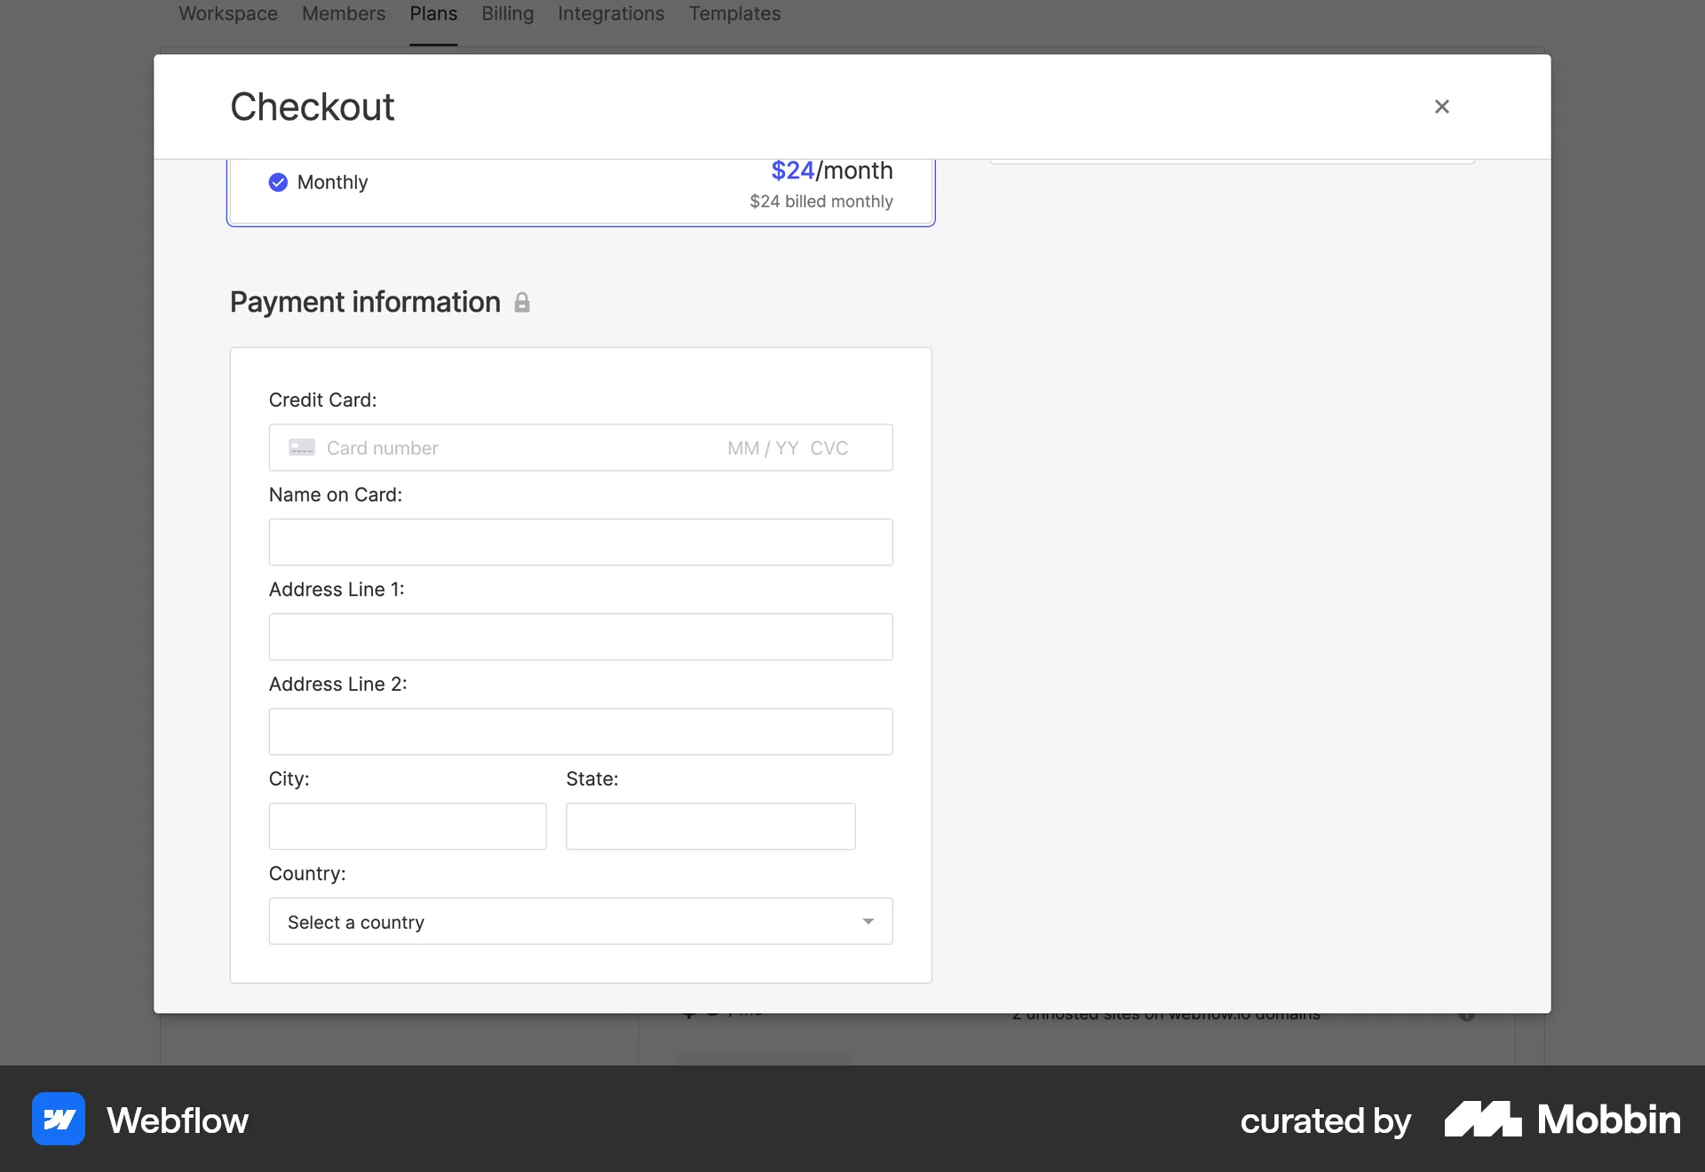The width and height of the screenshot is (1705, 1172).
Task: Switch to the Billing tab
Action: tap(507, 13)
